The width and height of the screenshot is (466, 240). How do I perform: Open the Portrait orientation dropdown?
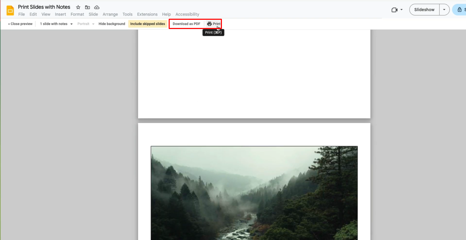(x=86, y=24)
